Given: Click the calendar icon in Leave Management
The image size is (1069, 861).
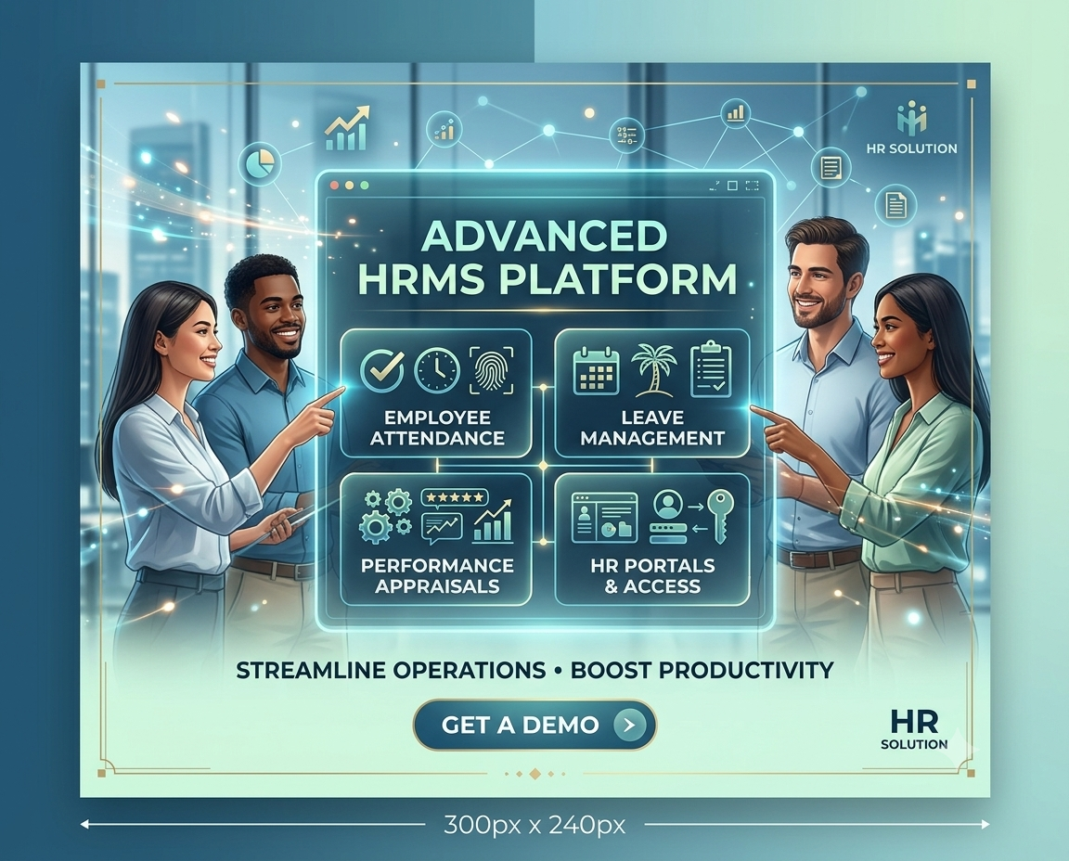Looking at the screenshot, I should click(596, 370).
